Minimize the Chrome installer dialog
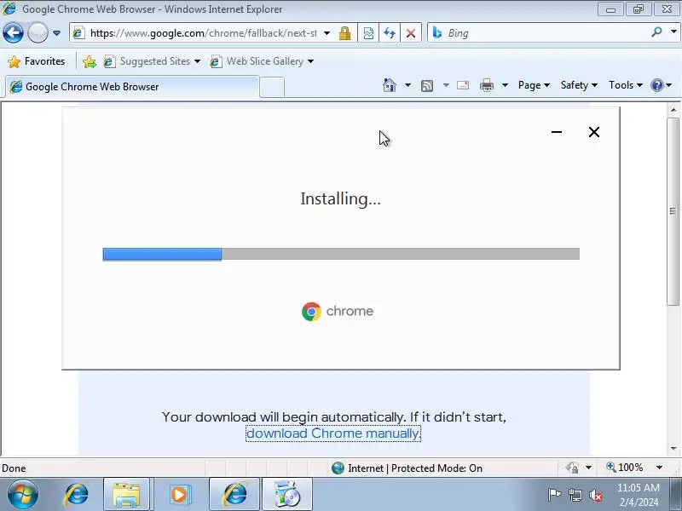The image size is (682, 511). [x=557, y=132]
